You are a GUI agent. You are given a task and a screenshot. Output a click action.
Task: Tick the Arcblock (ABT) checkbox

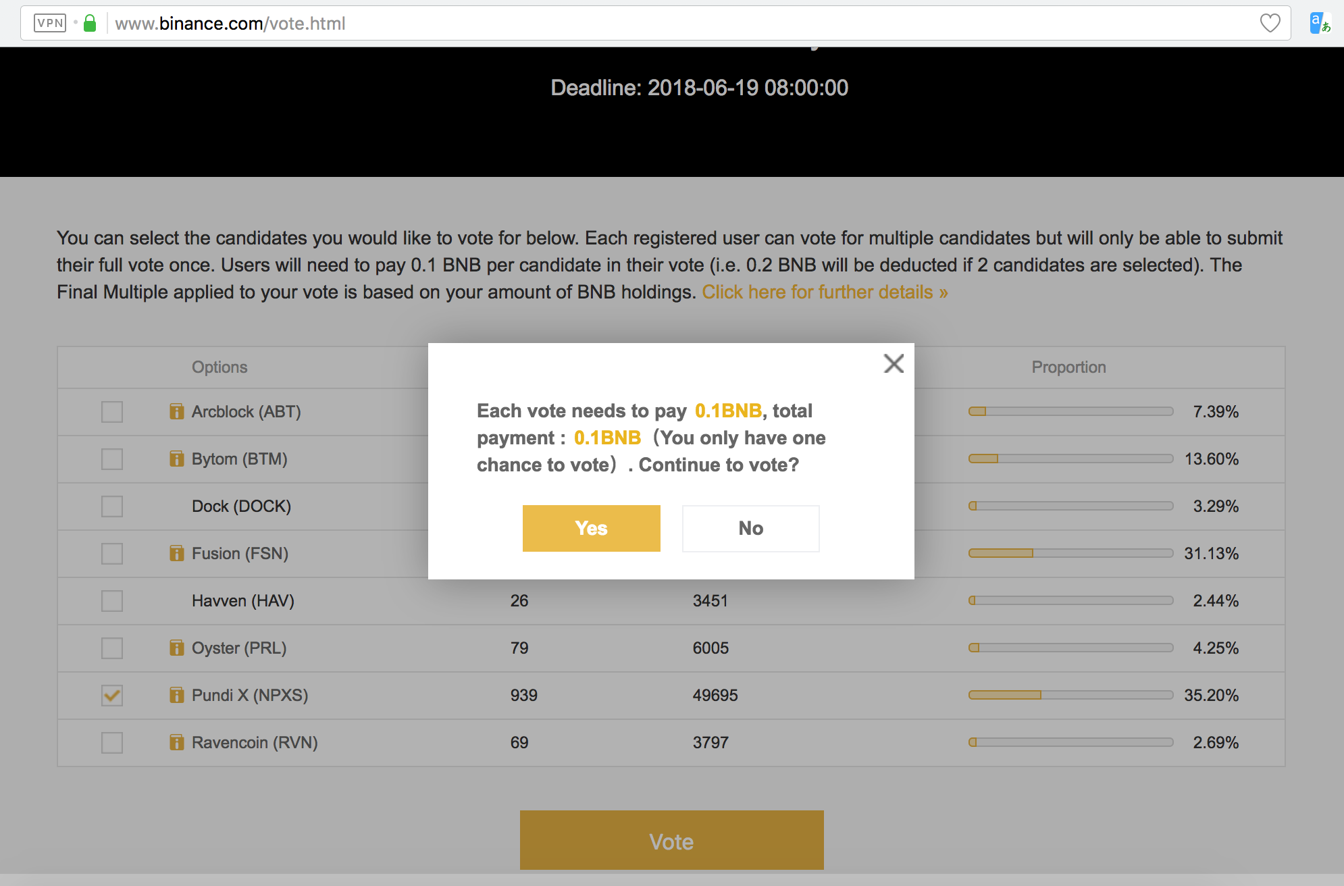112,412
